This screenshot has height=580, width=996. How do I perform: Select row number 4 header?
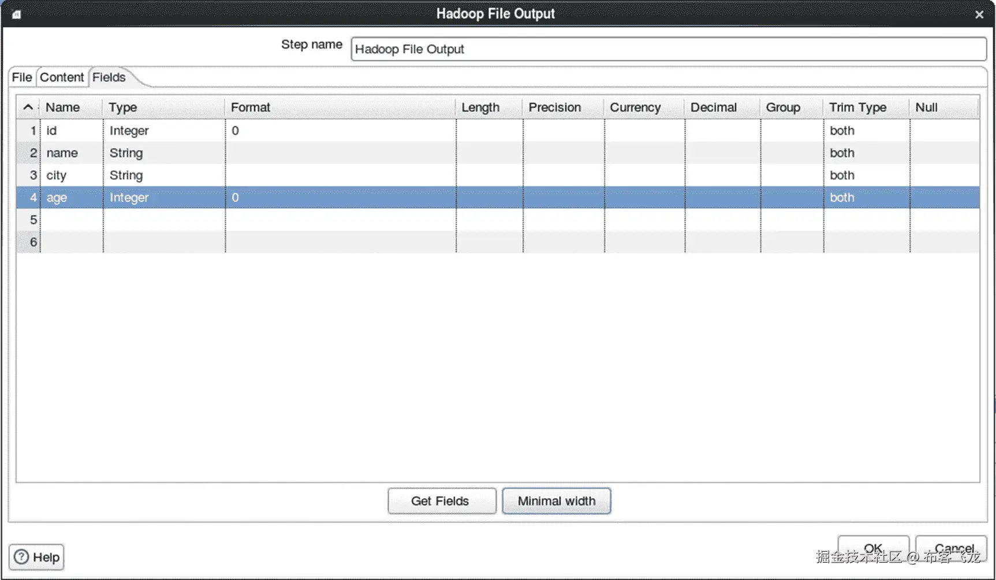tap(28, 197)
